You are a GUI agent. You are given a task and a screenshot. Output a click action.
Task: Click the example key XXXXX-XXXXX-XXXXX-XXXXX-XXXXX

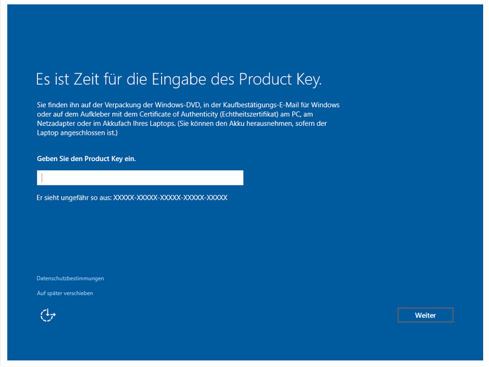tap(171, 197)
